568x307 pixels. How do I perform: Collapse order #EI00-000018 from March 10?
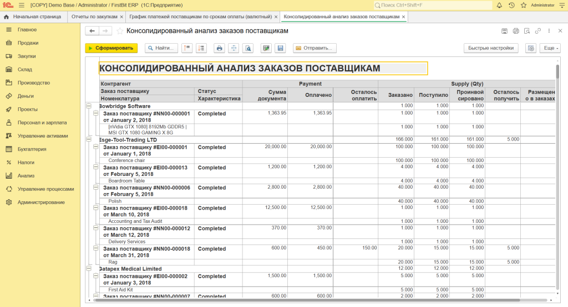95,207
